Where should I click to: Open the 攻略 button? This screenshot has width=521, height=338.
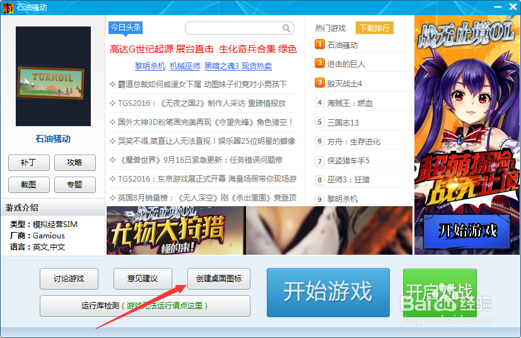pos(75,163)
